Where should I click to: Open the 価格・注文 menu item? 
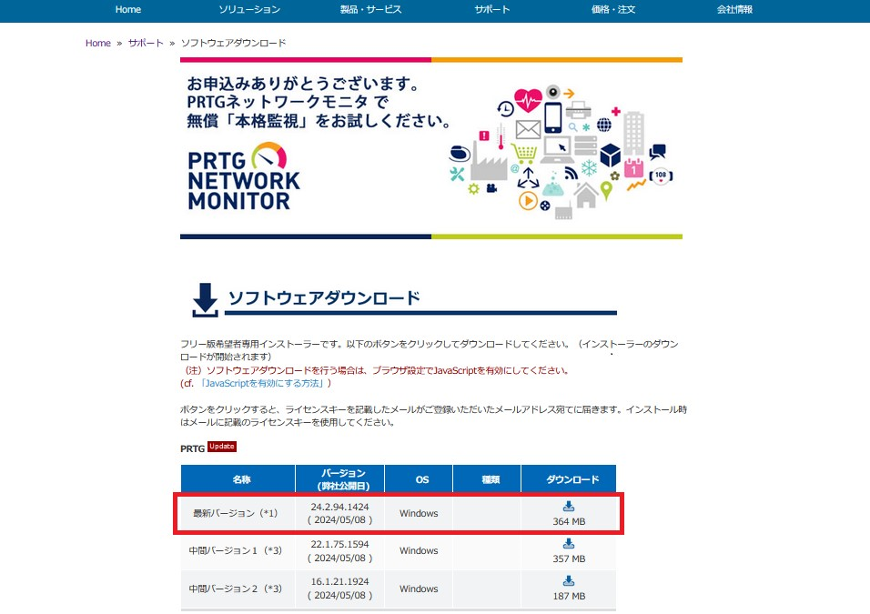[x=613, y=9]
